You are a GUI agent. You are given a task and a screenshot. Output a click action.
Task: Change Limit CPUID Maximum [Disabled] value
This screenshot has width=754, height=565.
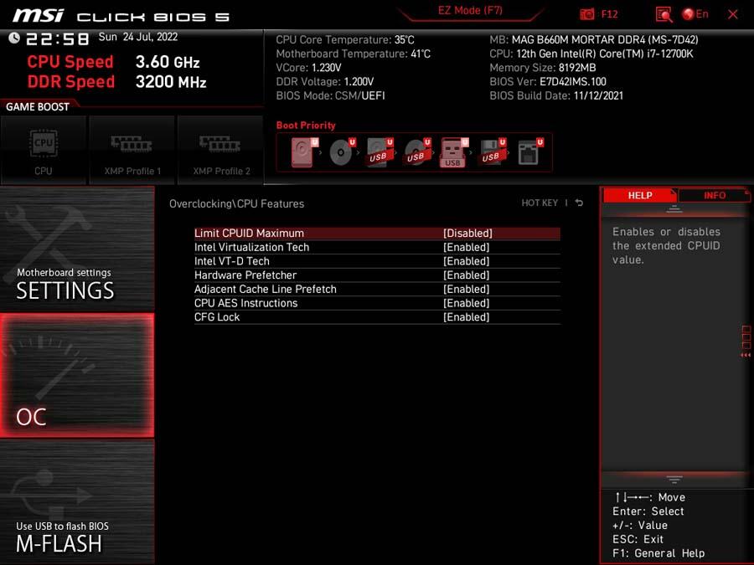pyautogui.click(x=467, y=233)
